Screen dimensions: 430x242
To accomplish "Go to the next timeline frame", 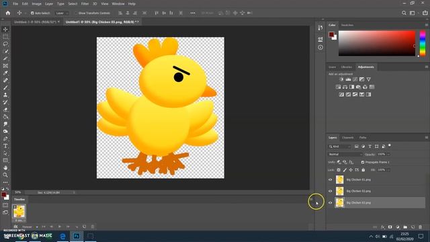I will click(68, 227).
